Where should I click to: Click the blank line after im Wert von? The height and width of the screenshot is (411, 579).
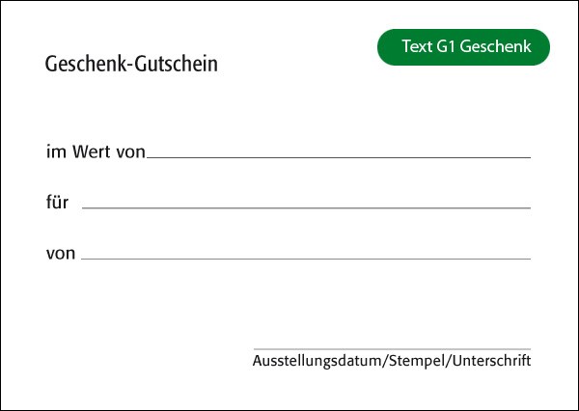[339, 157]
